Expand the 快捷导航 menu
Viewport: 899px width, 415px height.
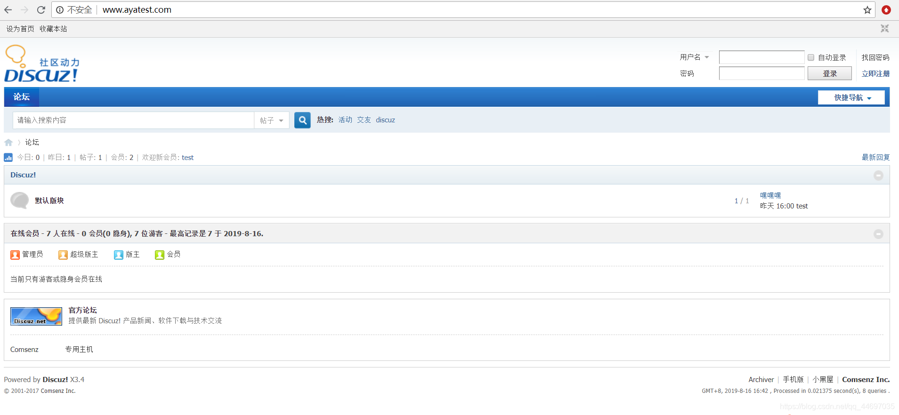pos(851,97)
